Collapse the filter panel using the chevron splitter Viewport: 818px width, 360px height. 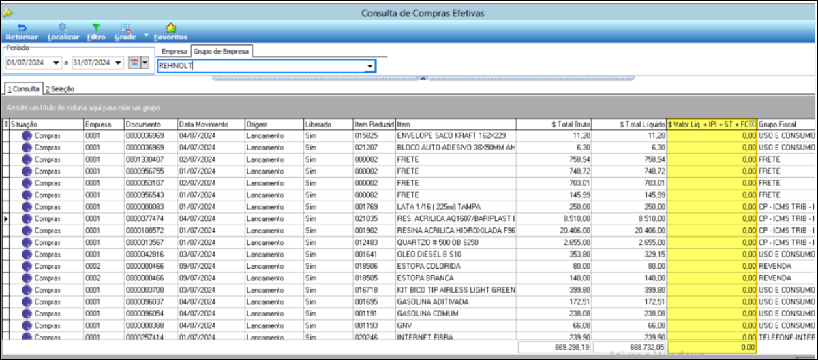pyautogui.click(x=423, y=78)
